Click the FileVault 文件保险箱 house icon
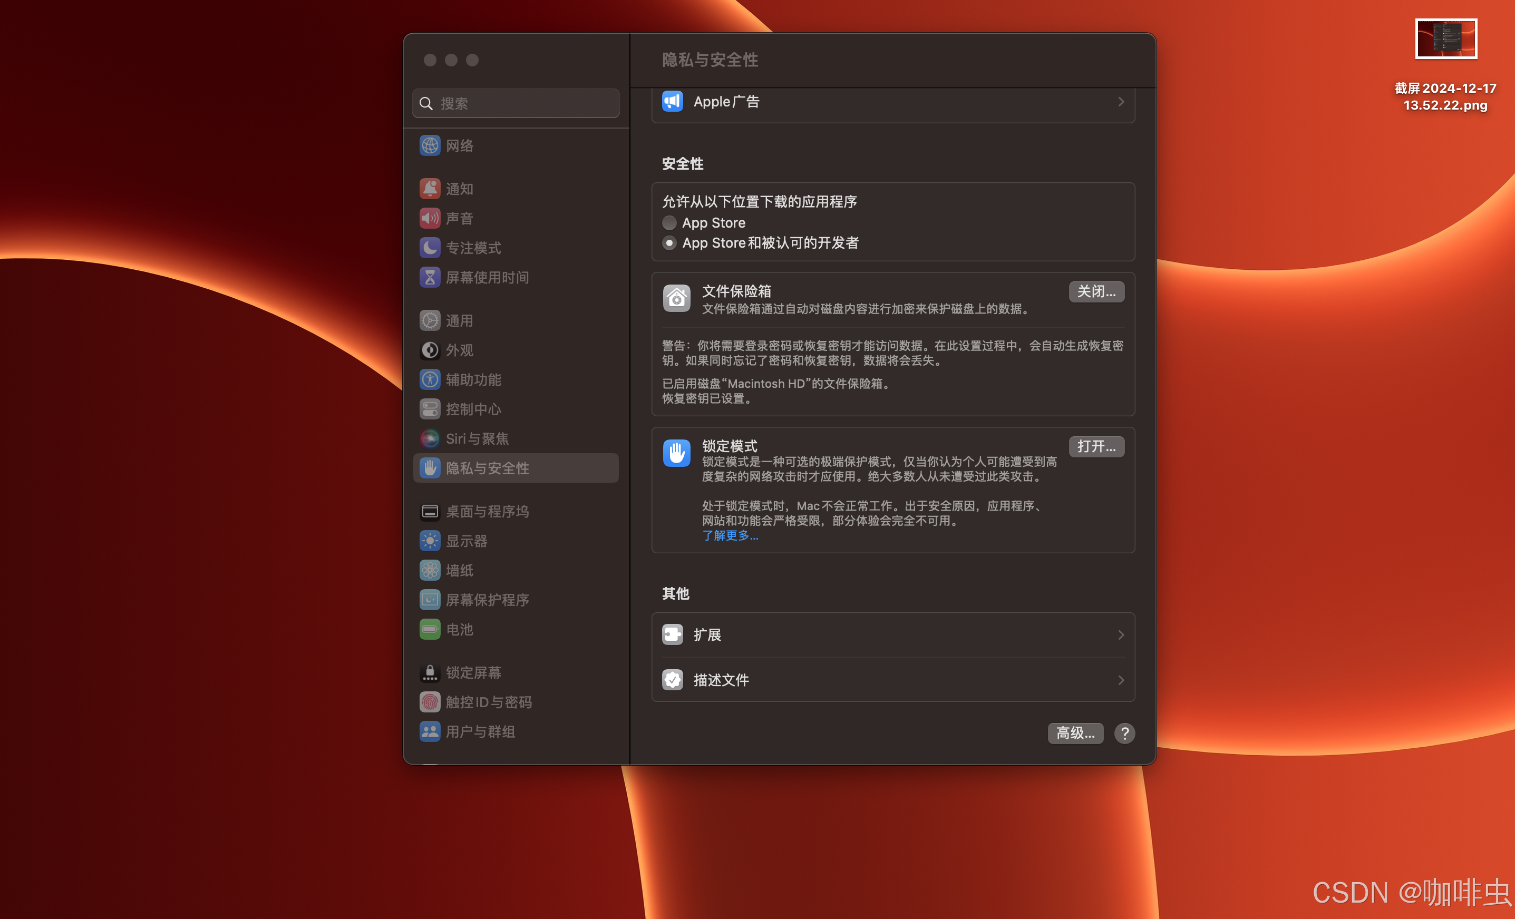The width and height of the screenshot is (1515, 919). click(676, 298)
